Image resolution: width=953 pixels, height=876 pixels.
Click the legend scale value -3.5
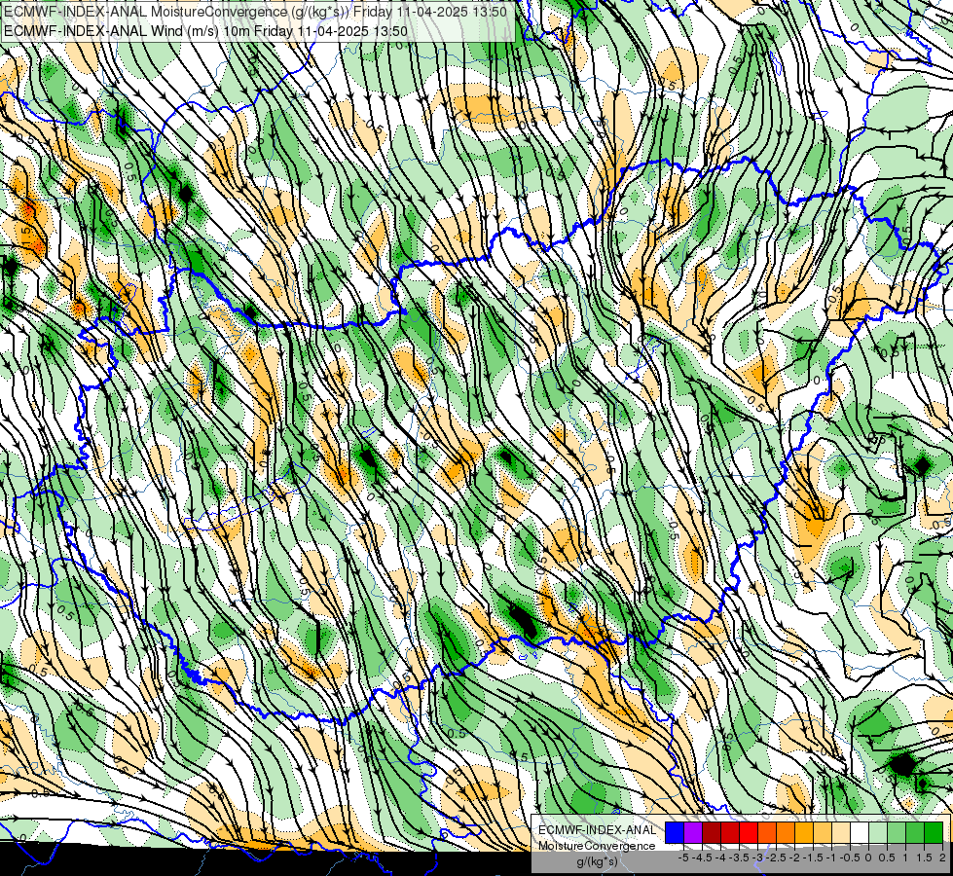pos(739,858)
